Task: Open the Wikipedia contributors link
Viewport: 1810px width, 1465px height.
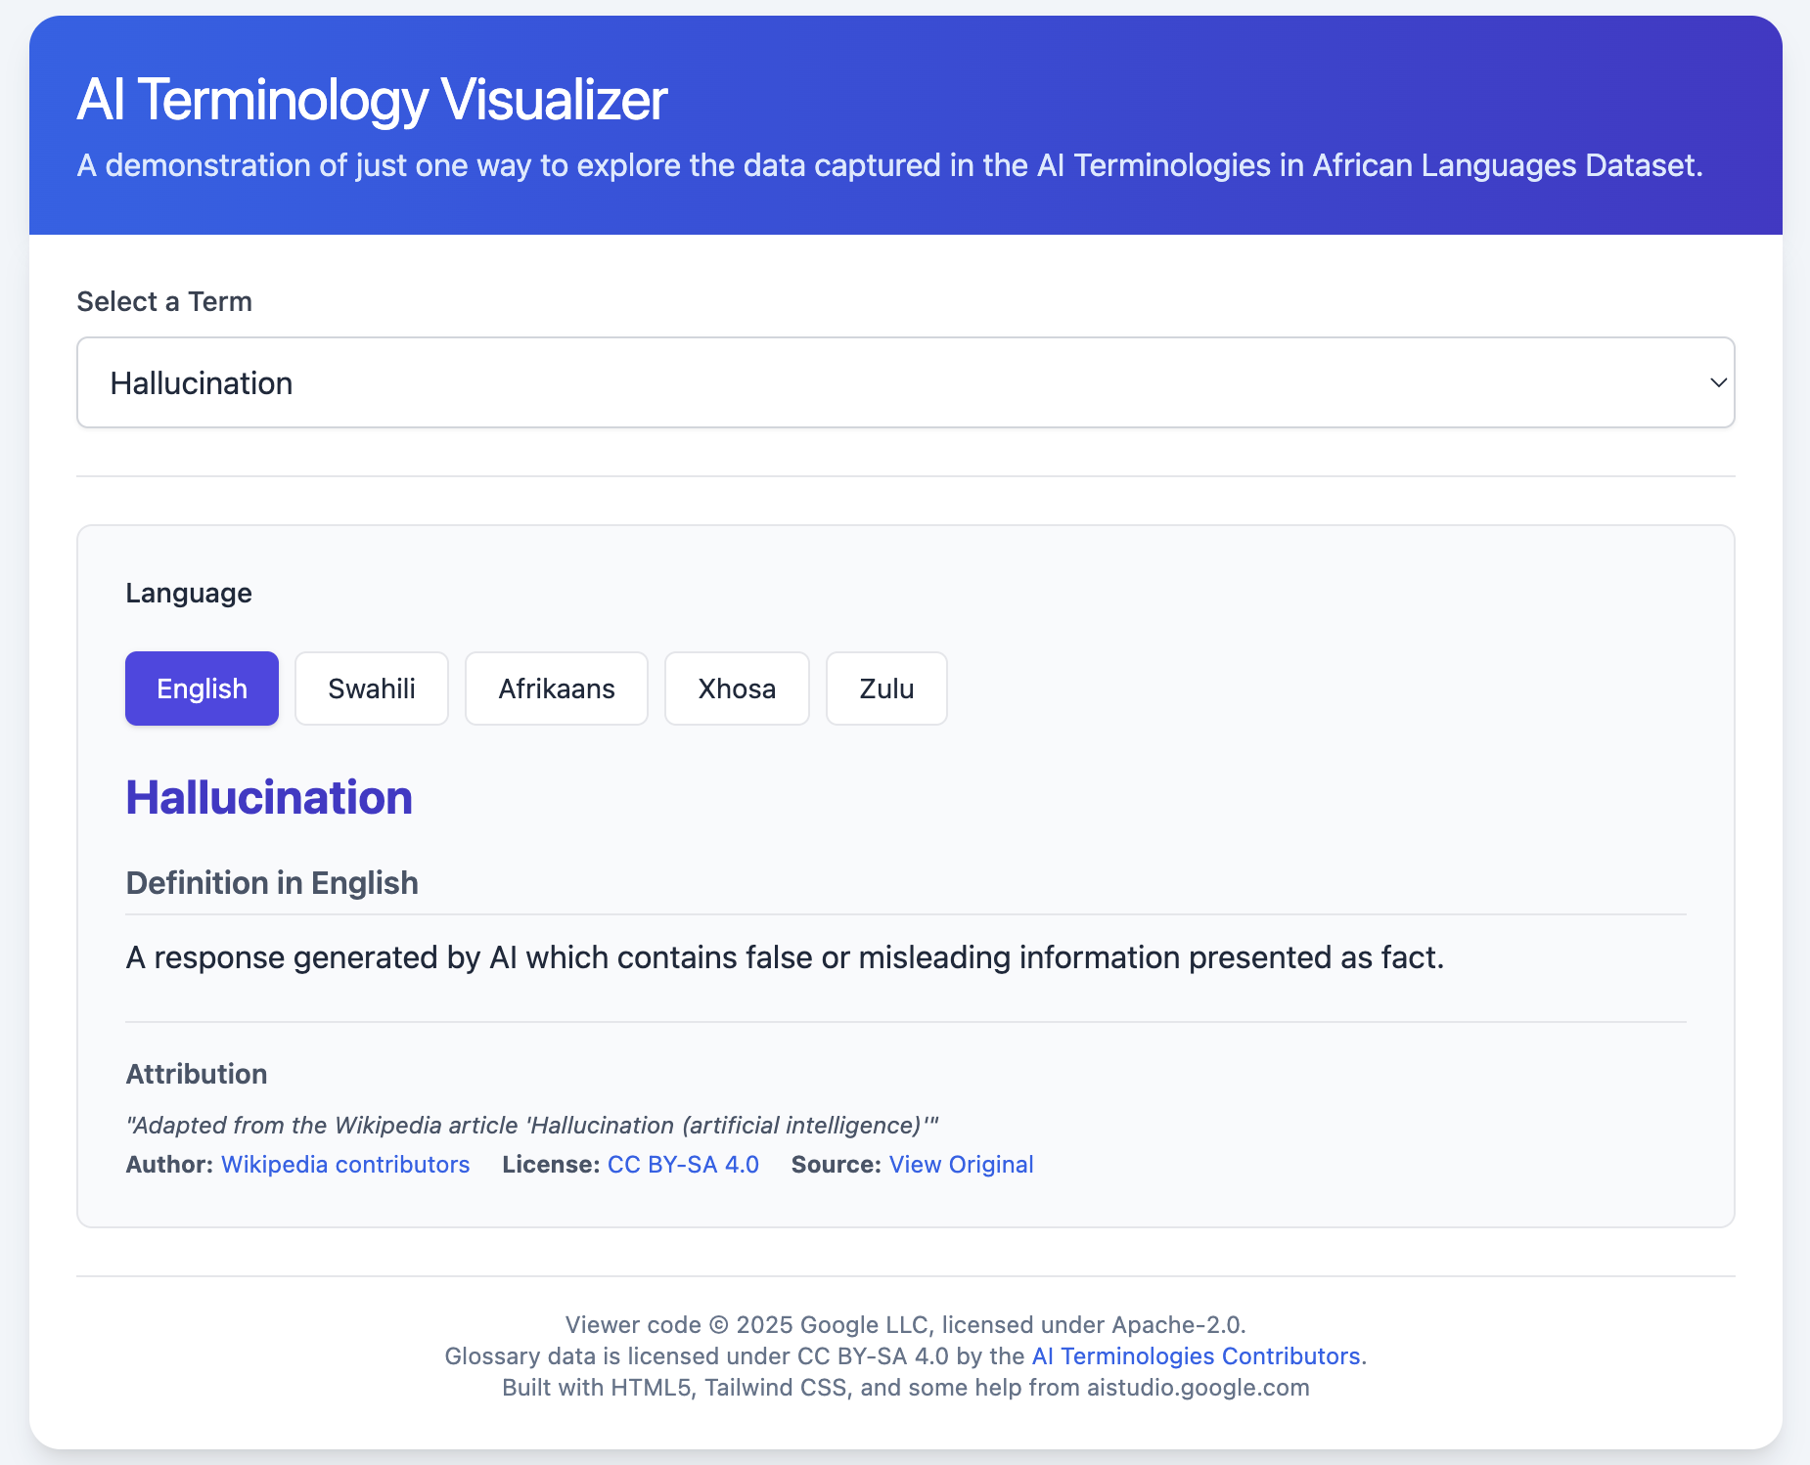Action: tap(344, 1164)
